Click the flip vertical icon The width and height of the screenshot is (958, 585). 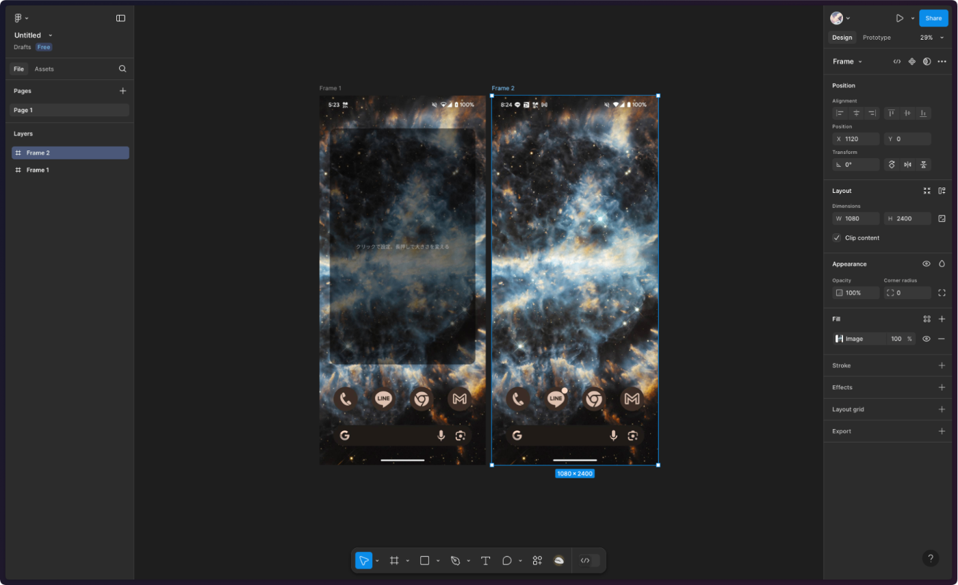(x=923, y=164)
